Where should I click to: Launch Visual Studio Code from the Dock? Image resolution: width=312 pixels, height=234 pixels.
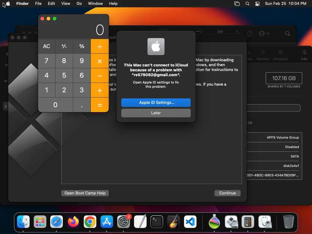coord(190,222)
